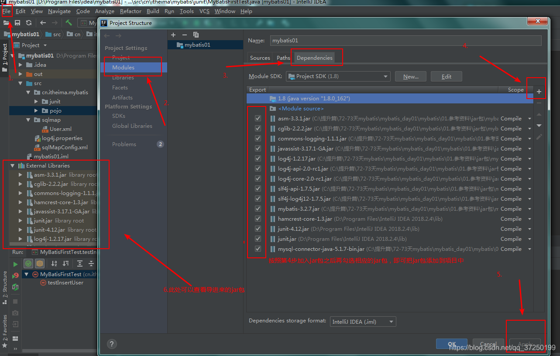
Task: Click Sort by duration icon in test toolbar
Action: [66, 264]
